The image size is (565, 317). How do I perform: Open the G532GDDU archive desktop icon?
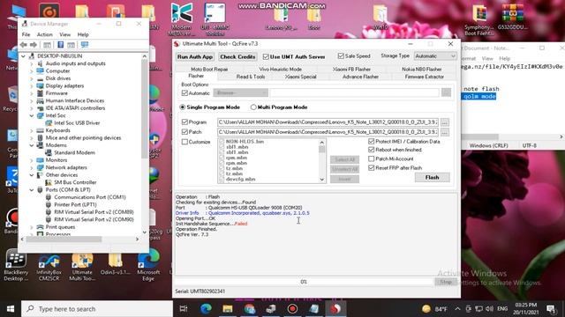[512, 18]
